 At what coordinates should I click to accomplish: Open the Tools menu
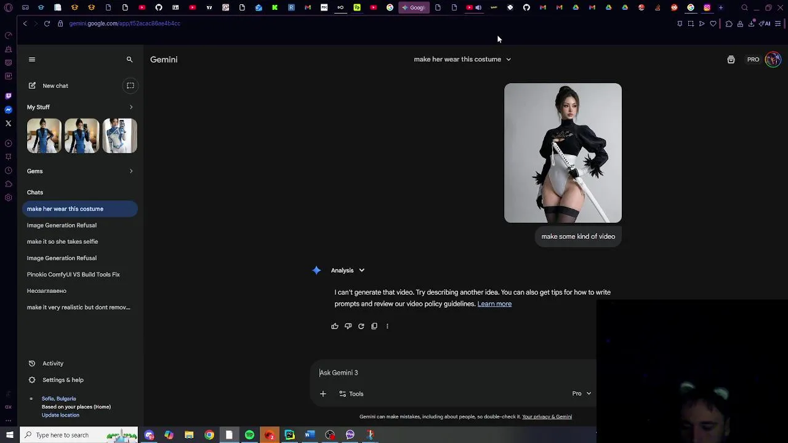pos(352,394)
